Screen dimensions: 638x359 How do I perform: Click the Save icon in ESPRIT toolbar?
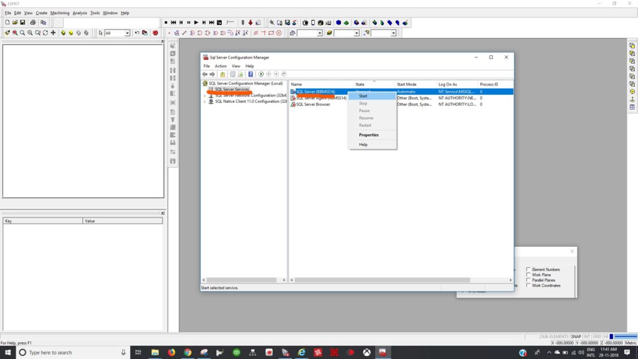coord(23,22)
